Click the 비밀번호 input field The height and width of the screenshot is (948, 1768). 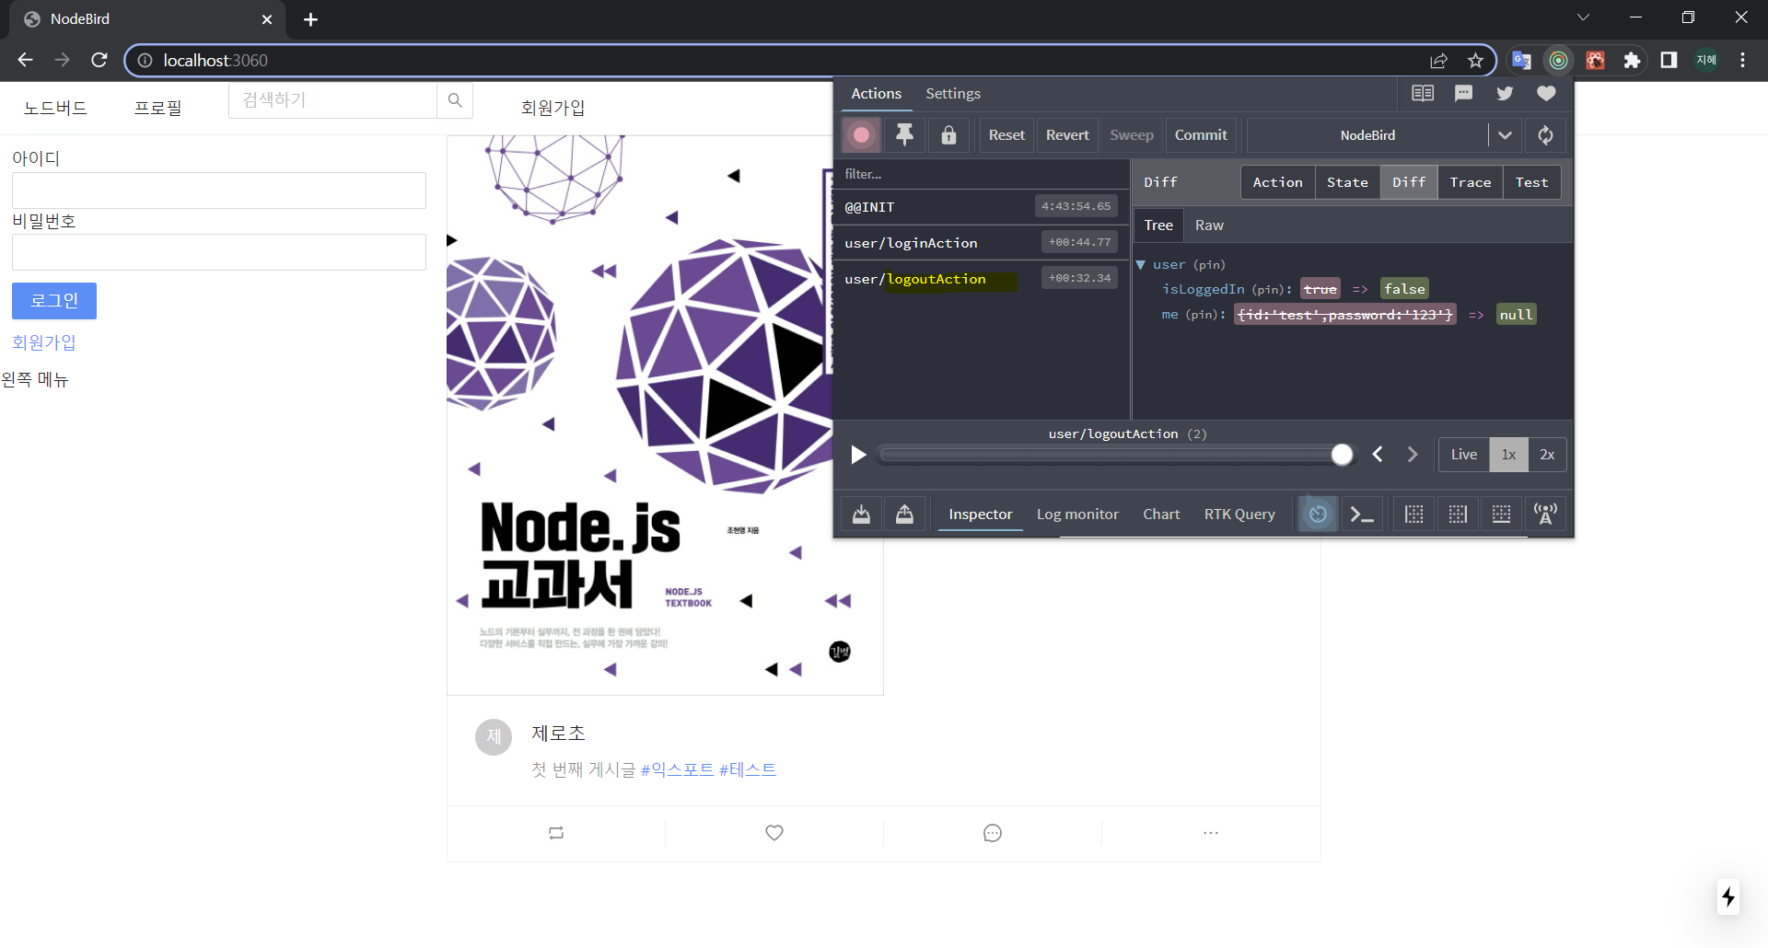pyautogui.click(x=219, y=252)
